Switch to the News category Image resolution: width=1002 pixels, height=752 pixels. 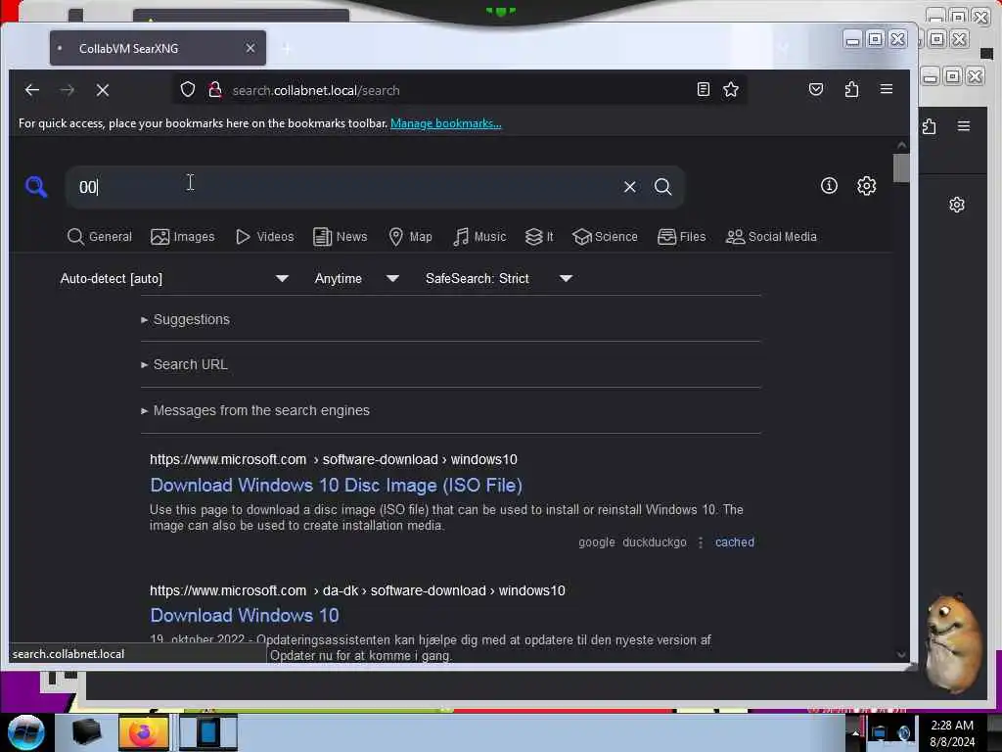pyautogui.click(x=340, y=237)
